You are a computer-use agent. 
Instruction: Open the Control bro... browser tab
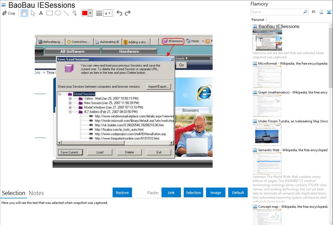pyautogui.click(x=79, y=42)
